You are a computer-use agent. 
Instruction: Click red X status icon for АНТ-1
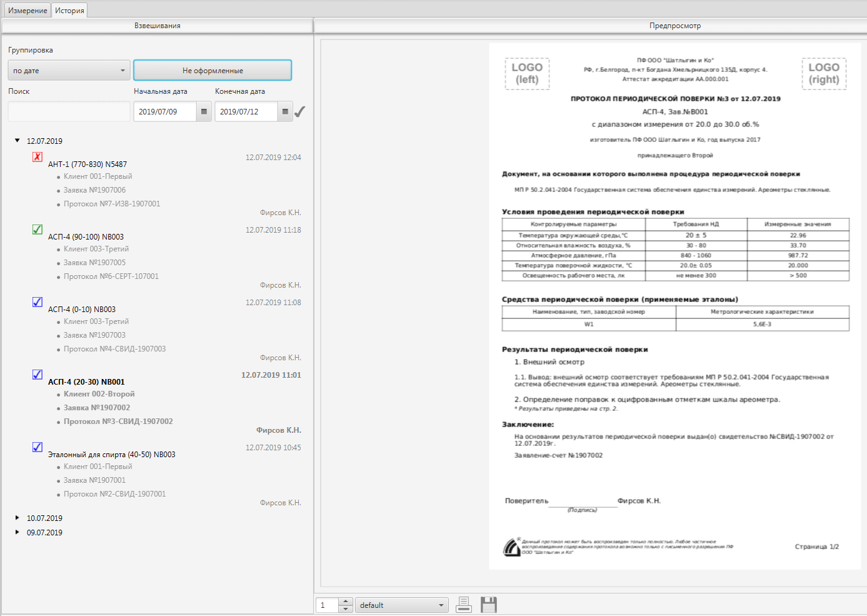38,157
